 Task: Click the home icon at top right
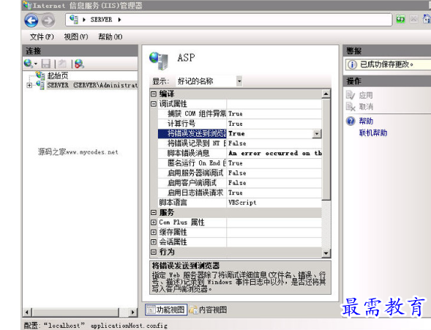tap(427, 19)
